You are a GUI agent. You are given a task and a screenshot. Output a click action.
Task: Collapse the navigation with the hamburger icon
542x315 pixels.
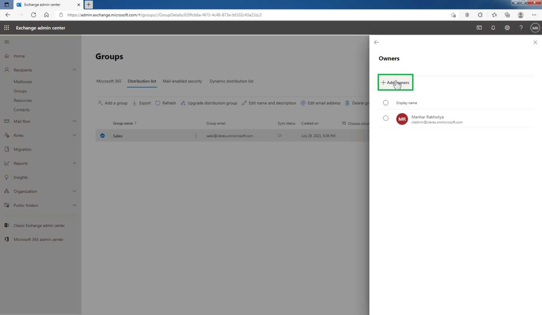point(6,42)
